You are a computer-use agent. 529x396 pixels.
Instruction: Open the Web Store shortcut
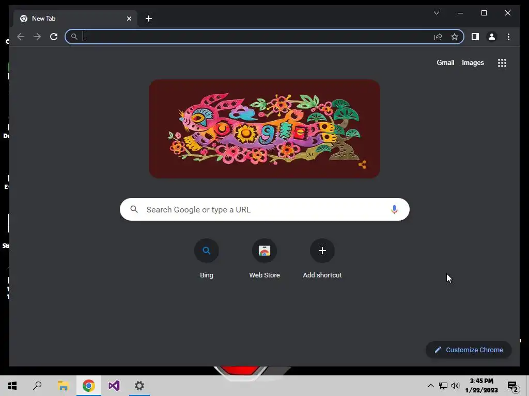pos(264,259)
